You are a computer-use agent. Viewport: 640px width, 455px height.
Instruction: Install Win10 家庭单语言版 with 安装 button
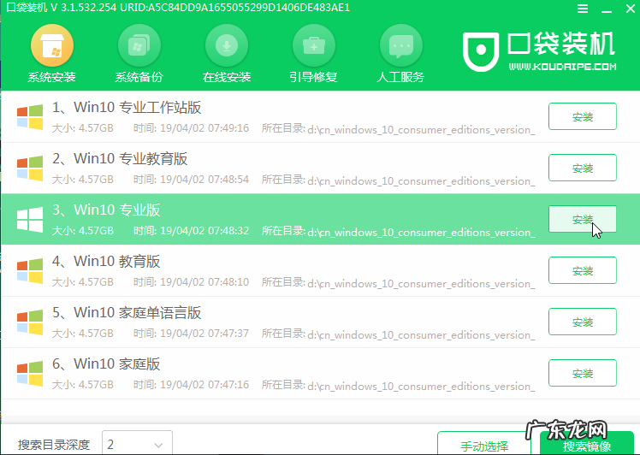pos(583,322)
